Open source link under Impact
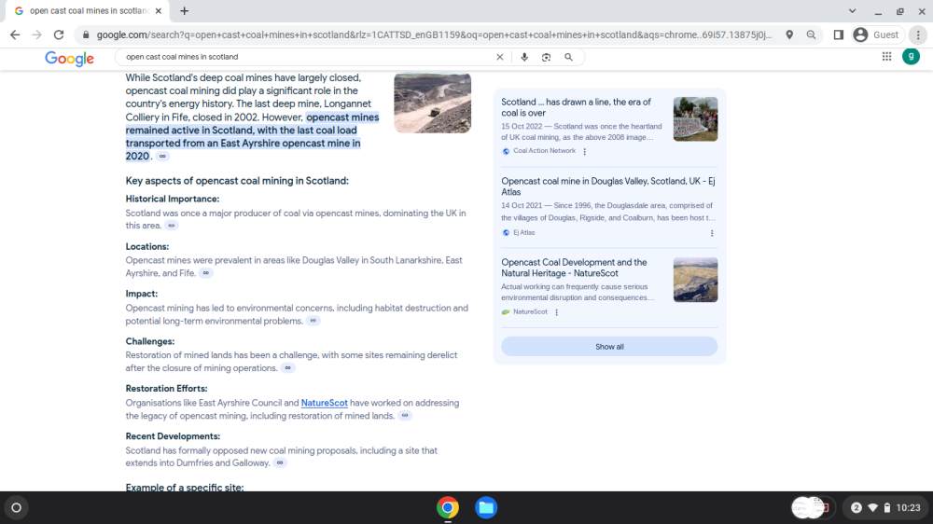Viewport: 933px width, 524px height. coord(313,321)
